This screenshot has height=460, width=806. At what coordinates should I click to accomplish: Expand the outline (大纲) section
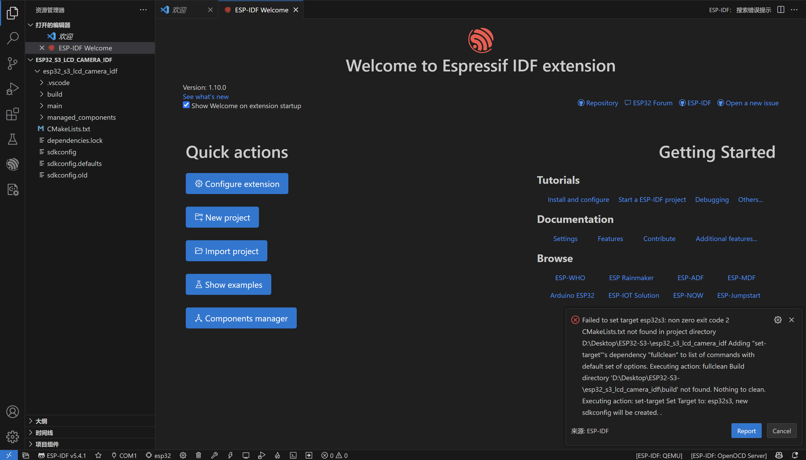90,421
